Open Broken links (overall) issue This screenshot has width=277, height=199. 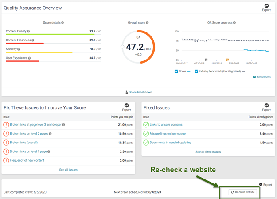click(x=23, y=143)
